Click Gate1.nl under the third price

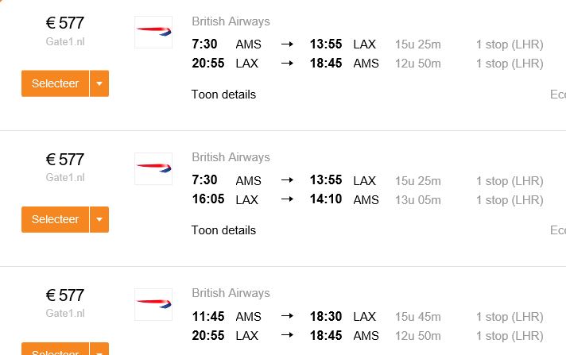coord(65,313)
